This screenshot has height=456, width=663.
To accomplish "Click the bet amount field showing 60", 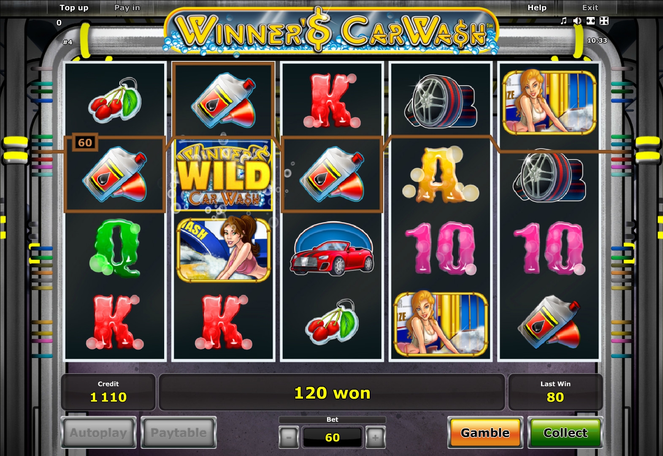I will pos(333,437).
